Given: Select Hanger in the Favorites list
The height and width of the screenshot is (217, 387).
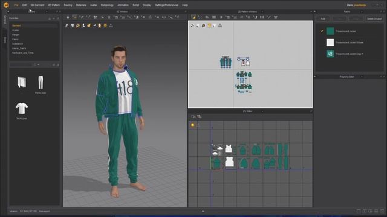Looking at the screenshot, I should click(x=16, y=35).
